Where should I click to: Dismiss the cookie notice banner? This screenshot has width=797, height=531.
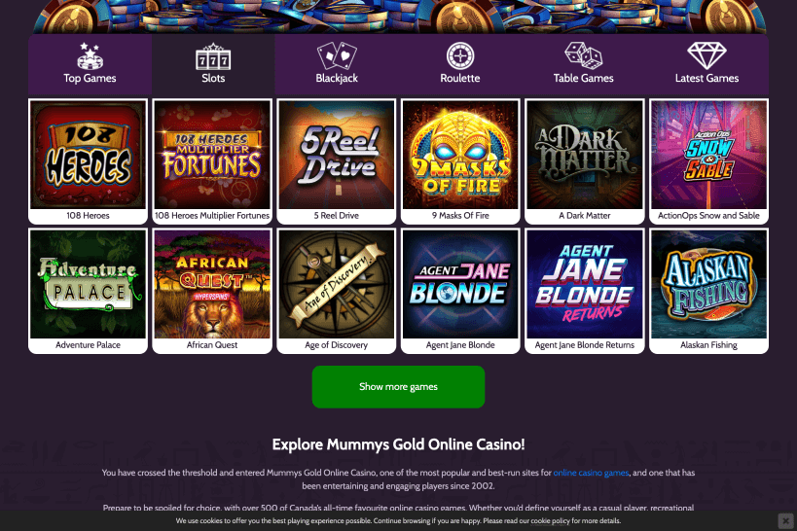pos(785,521)
